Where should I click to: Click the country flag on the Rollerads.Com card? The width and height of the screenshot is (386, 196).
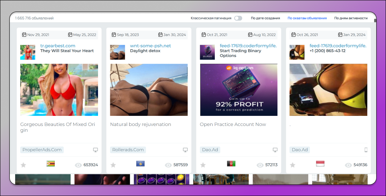pyautogui.click(x=140, y=164)
